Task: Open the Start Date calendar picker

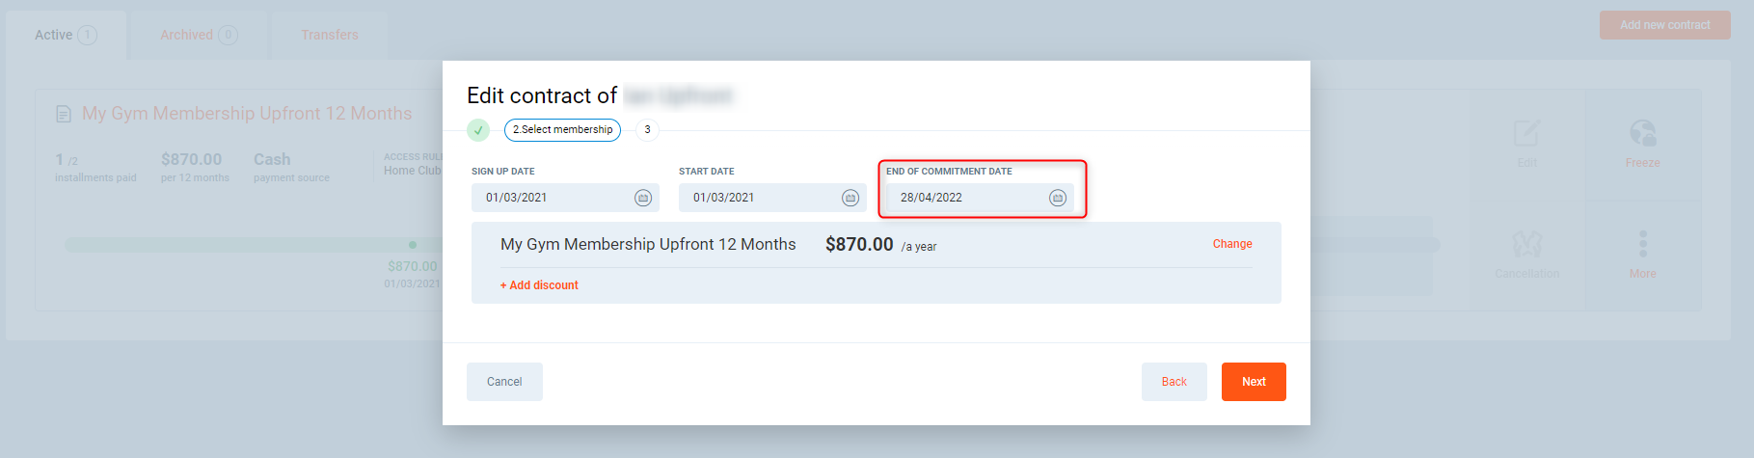Action: 850,198
